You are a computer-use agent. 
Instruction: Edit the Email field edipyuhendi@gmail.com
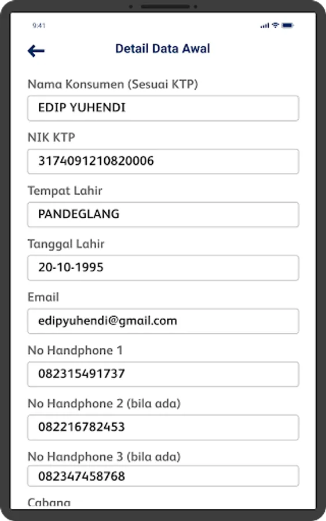[163, 321]
